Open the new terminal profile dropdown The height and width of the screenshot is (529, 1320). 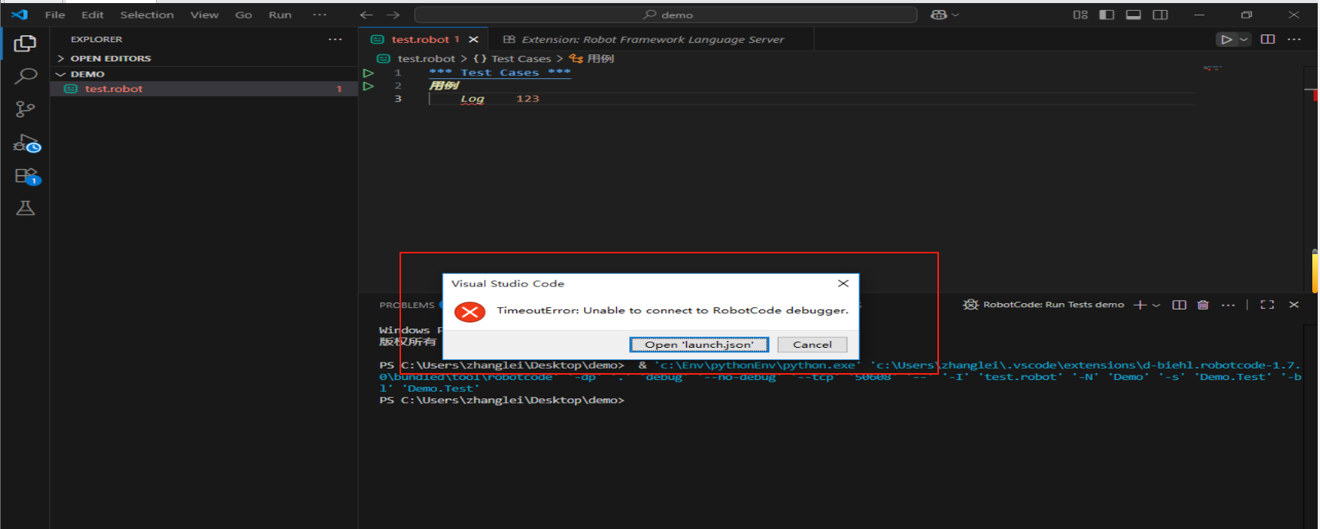click(1156, 305)
